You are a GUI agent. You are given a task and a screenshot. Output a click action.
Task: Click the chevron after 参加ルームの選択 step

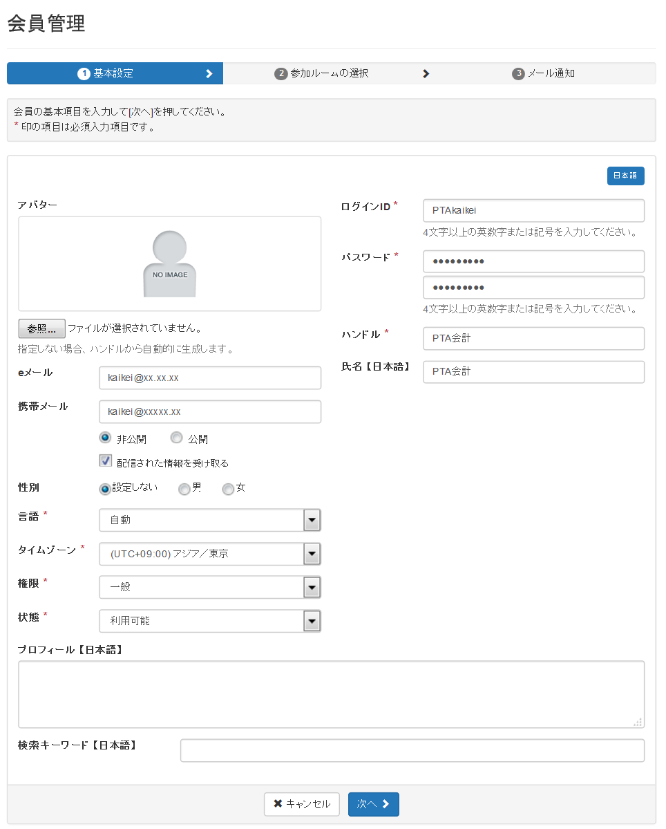point(426,74)
